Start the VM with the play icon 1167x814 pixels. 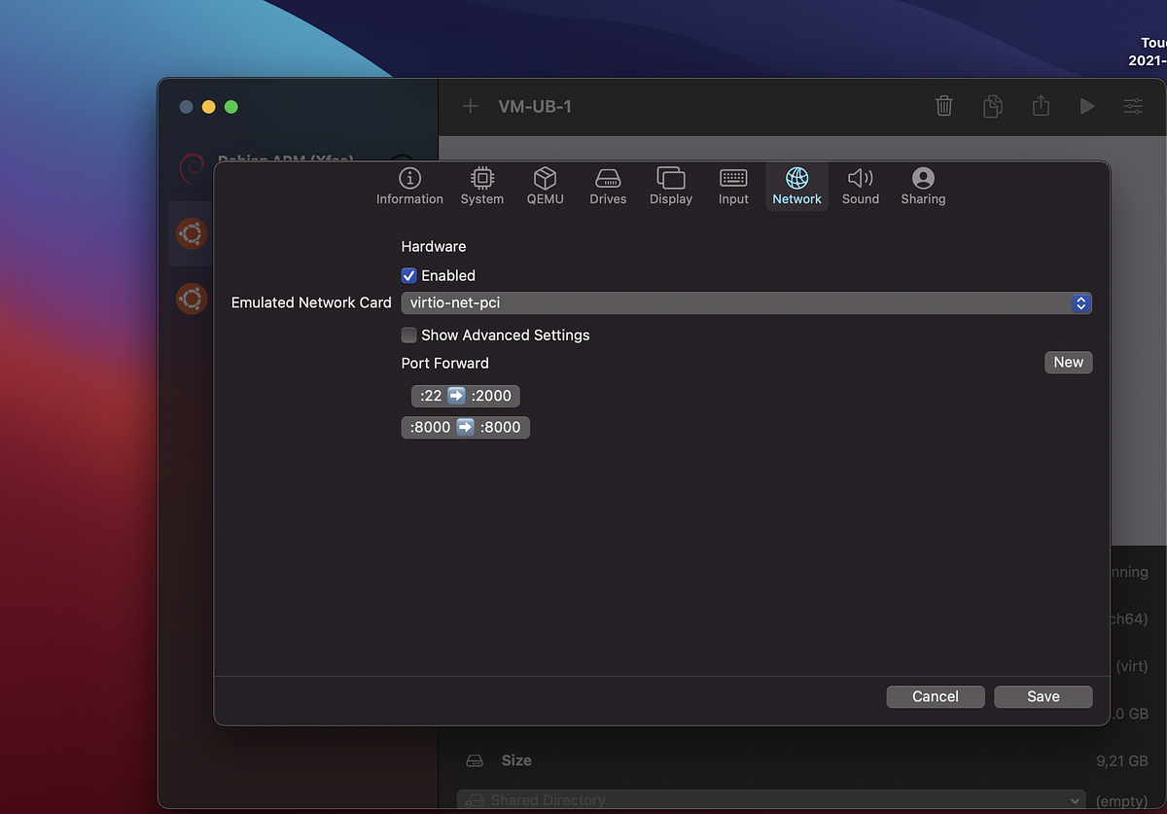(1087, 106)
